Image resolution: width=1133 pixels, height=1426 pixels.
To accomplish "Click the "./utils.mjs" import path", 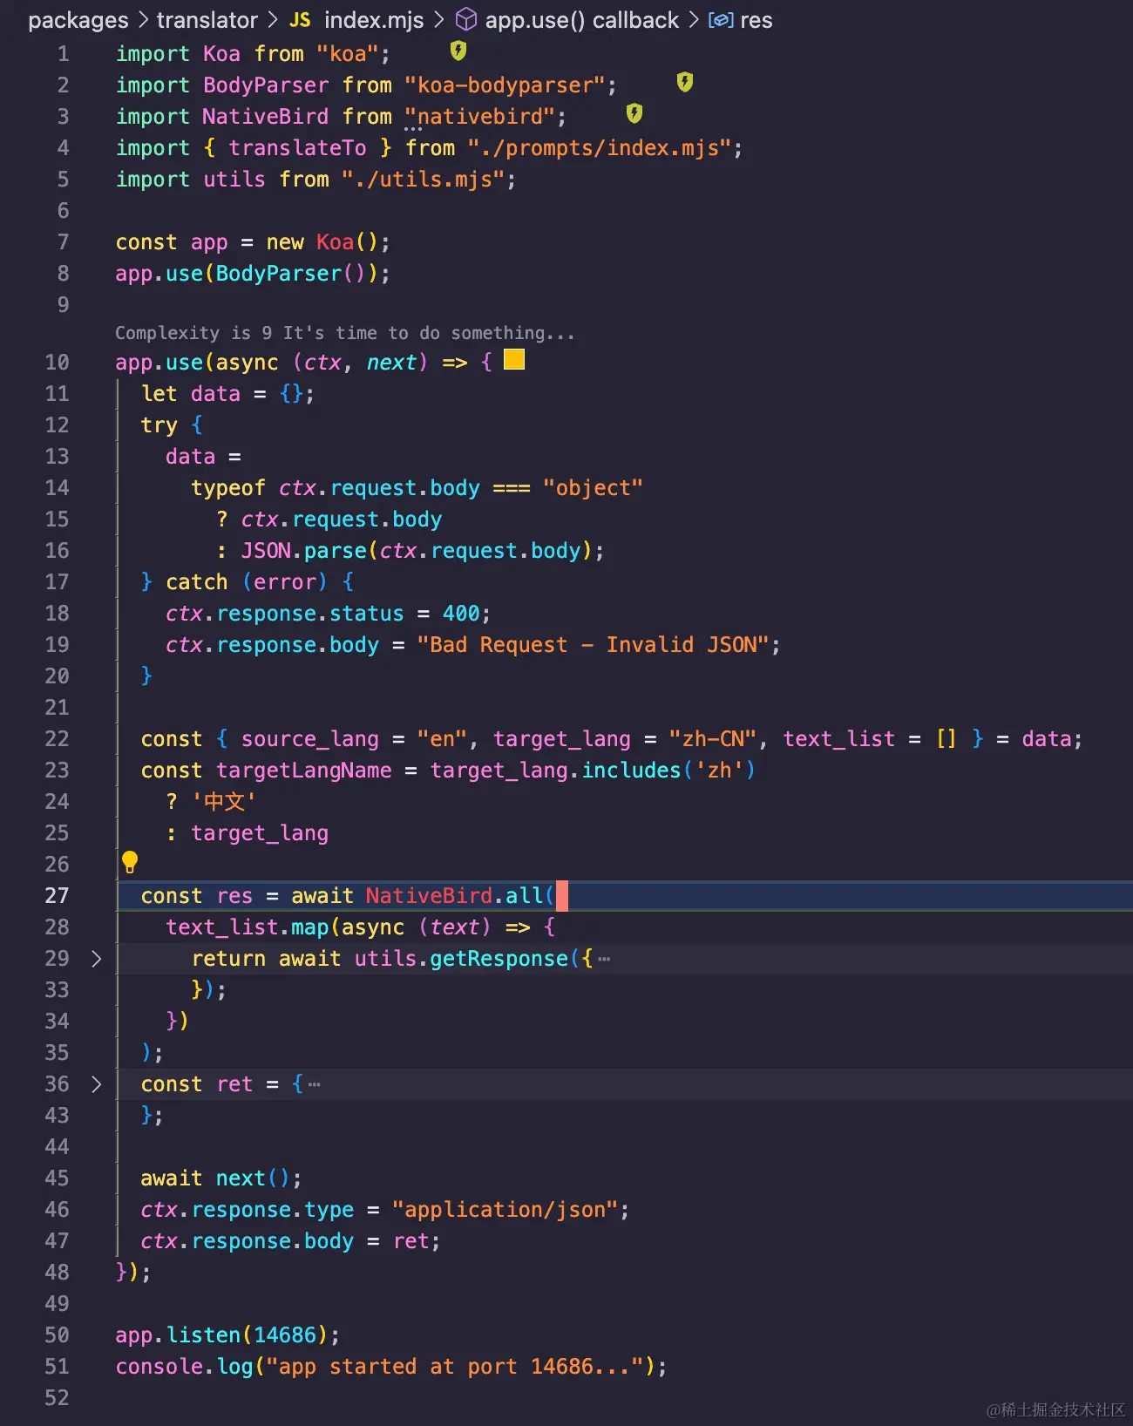I will pyautogui.click(x=424, y=180).
